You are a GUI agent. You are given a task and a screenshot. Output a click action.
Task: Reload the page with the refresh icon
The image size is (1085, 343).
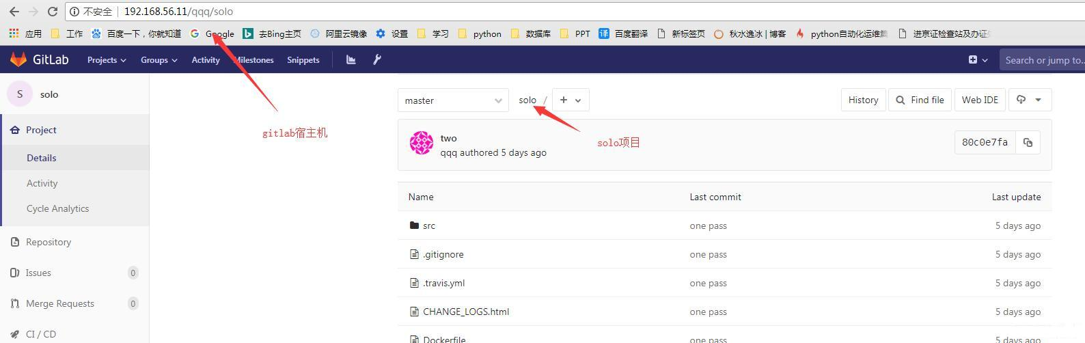53,12
